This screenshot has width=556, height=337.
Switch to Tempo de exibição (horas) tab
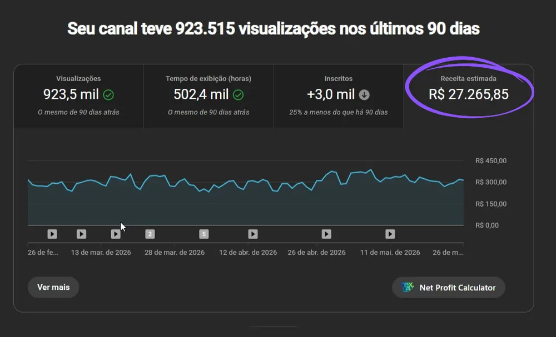(209, 96)
